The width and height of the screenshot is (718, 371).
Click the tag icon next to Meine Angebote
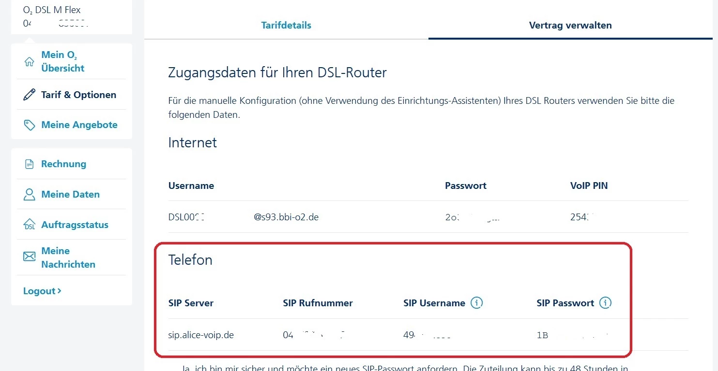30,125
